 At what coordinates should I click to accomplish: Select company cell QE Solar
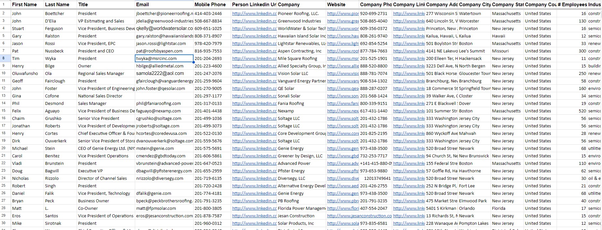301,88
